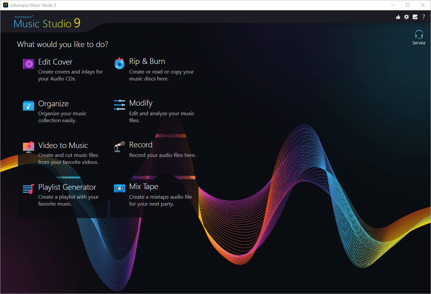Open Record via the microphone icon
431x294 pixels.
coord(120,146)
